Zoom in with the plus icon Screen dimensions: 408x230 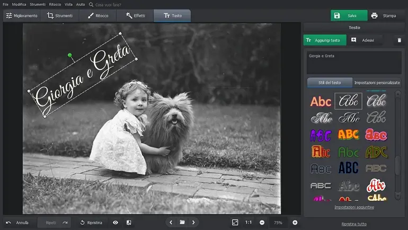[295, 223]
